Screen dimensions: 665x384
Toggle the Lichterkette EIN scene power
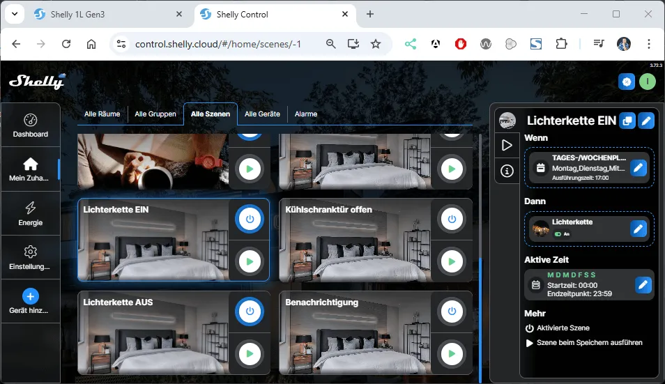pos(249,219)
